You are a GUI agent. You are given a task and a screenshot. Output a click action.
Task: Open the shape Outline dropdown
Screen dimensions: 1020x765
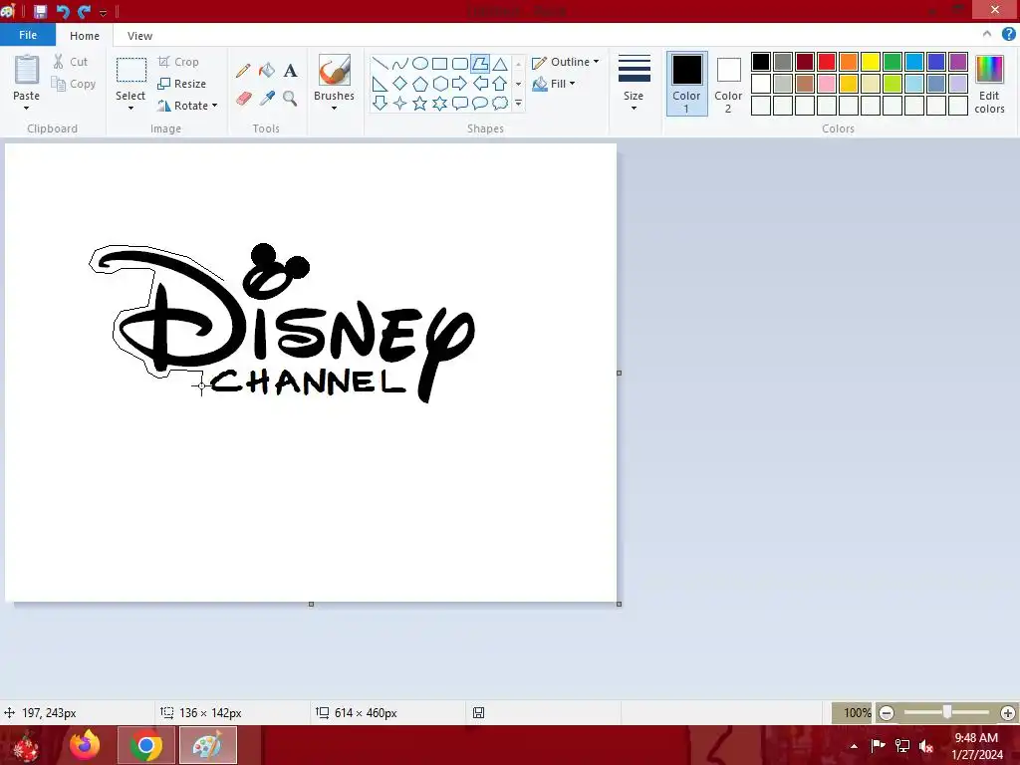click(x=566, y=62)
